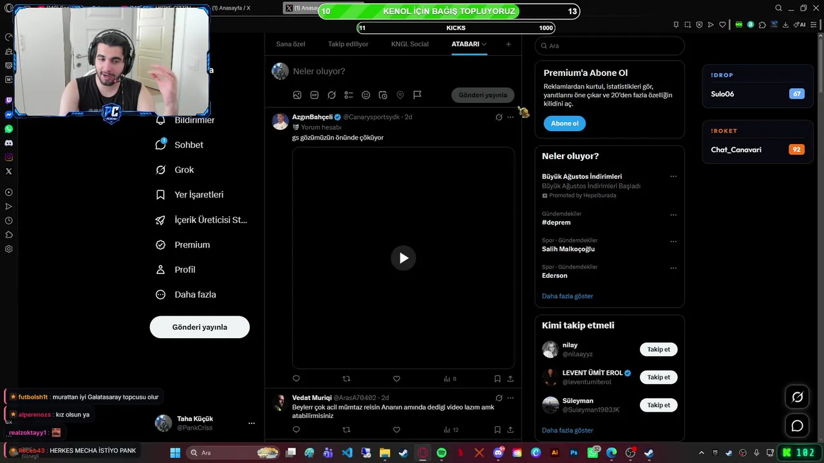
Task: Click the X search field Ara
Action: [610, 46]
